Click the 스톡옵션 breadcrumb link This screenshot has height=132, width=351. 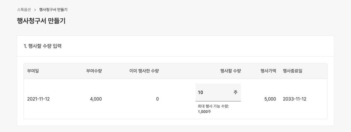24,10
